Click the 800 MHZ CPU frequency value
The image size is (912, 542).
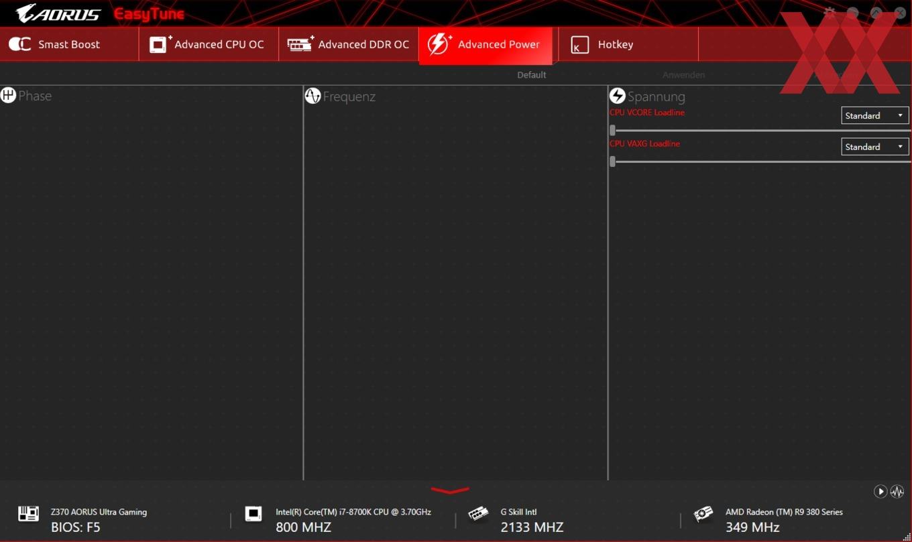click(303, 527)
